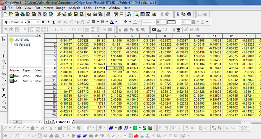Open the Matrix menu

pos(48,8)
